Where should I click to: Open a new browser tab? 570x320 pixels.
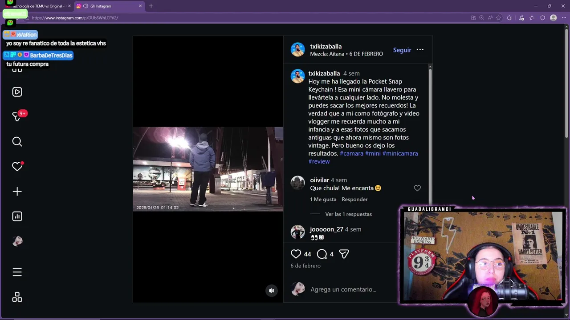[151, 6]
